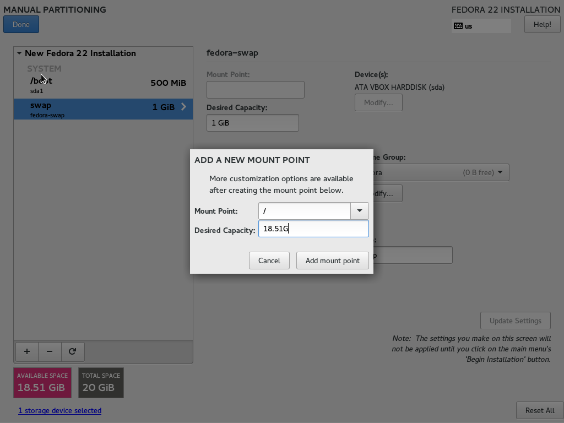Image resolution: width=564 pixels, height=423 pixels.
Task: Click the SYSTEM section label
Action: point(44,68)
